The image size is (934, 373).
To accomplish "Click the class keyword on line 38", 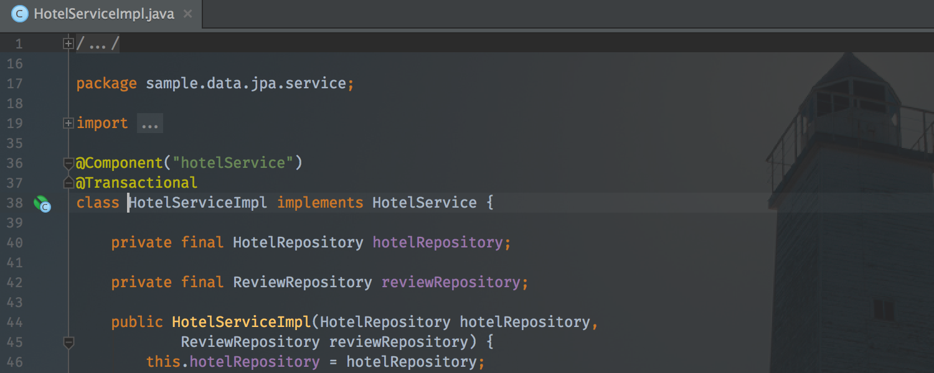I will tap(98, 203).
